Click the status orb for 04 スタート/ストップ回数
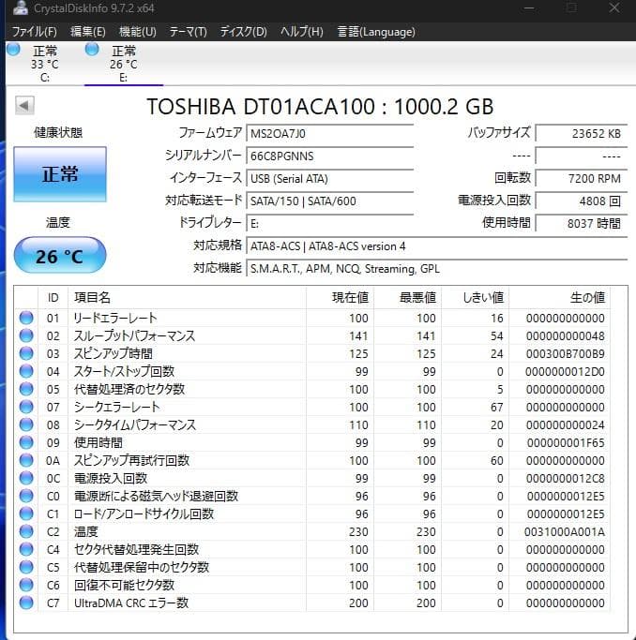636x640 pixels. (x=26, y=371)
